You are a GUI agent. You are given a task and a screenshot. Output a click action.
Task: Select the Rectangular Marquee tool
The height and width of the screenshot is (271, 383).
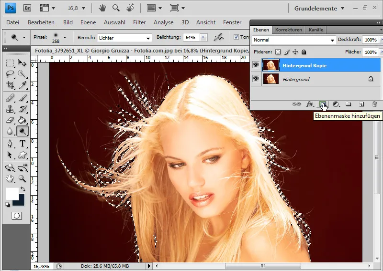click(10, 63)
